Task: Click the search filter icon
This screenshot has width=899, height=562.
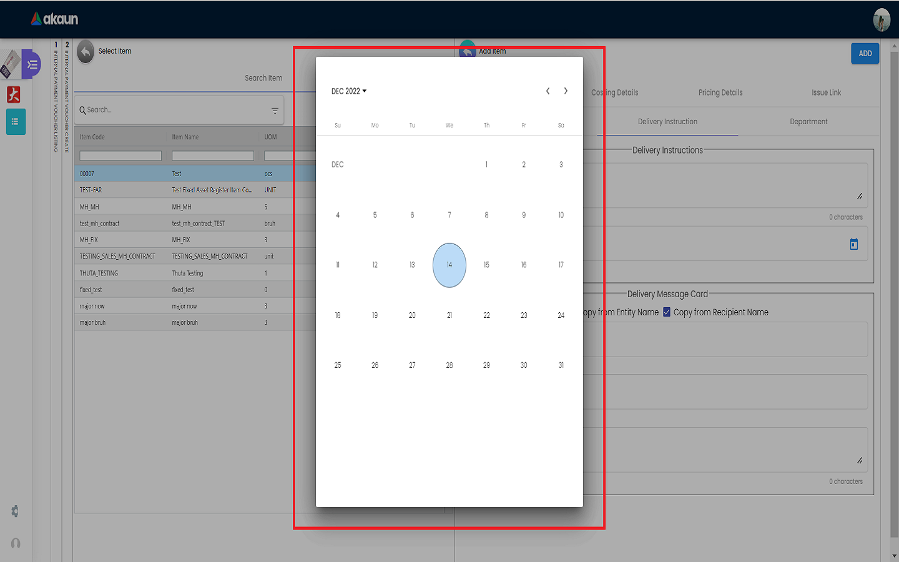Action: 275,111
